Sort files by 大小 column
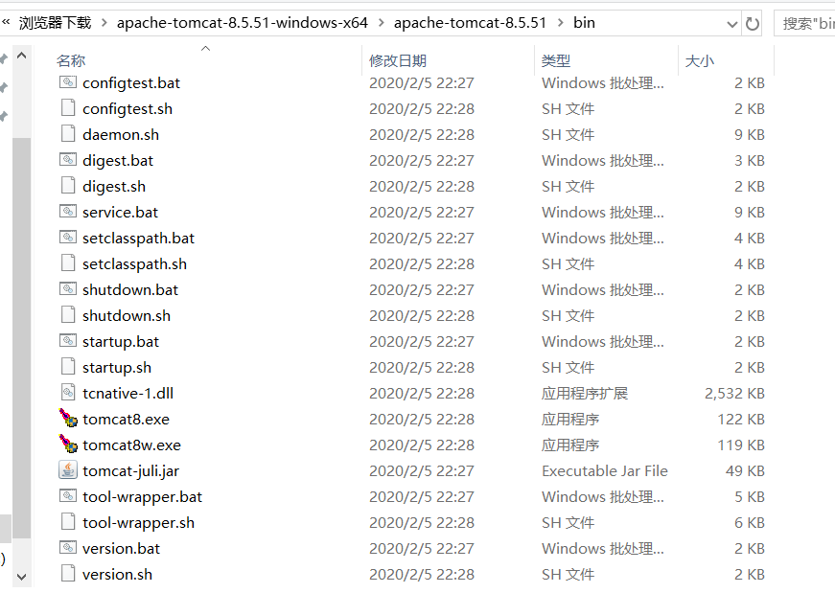Image resolution: width=835 pixels, height=593 pixels. (700, 60)
